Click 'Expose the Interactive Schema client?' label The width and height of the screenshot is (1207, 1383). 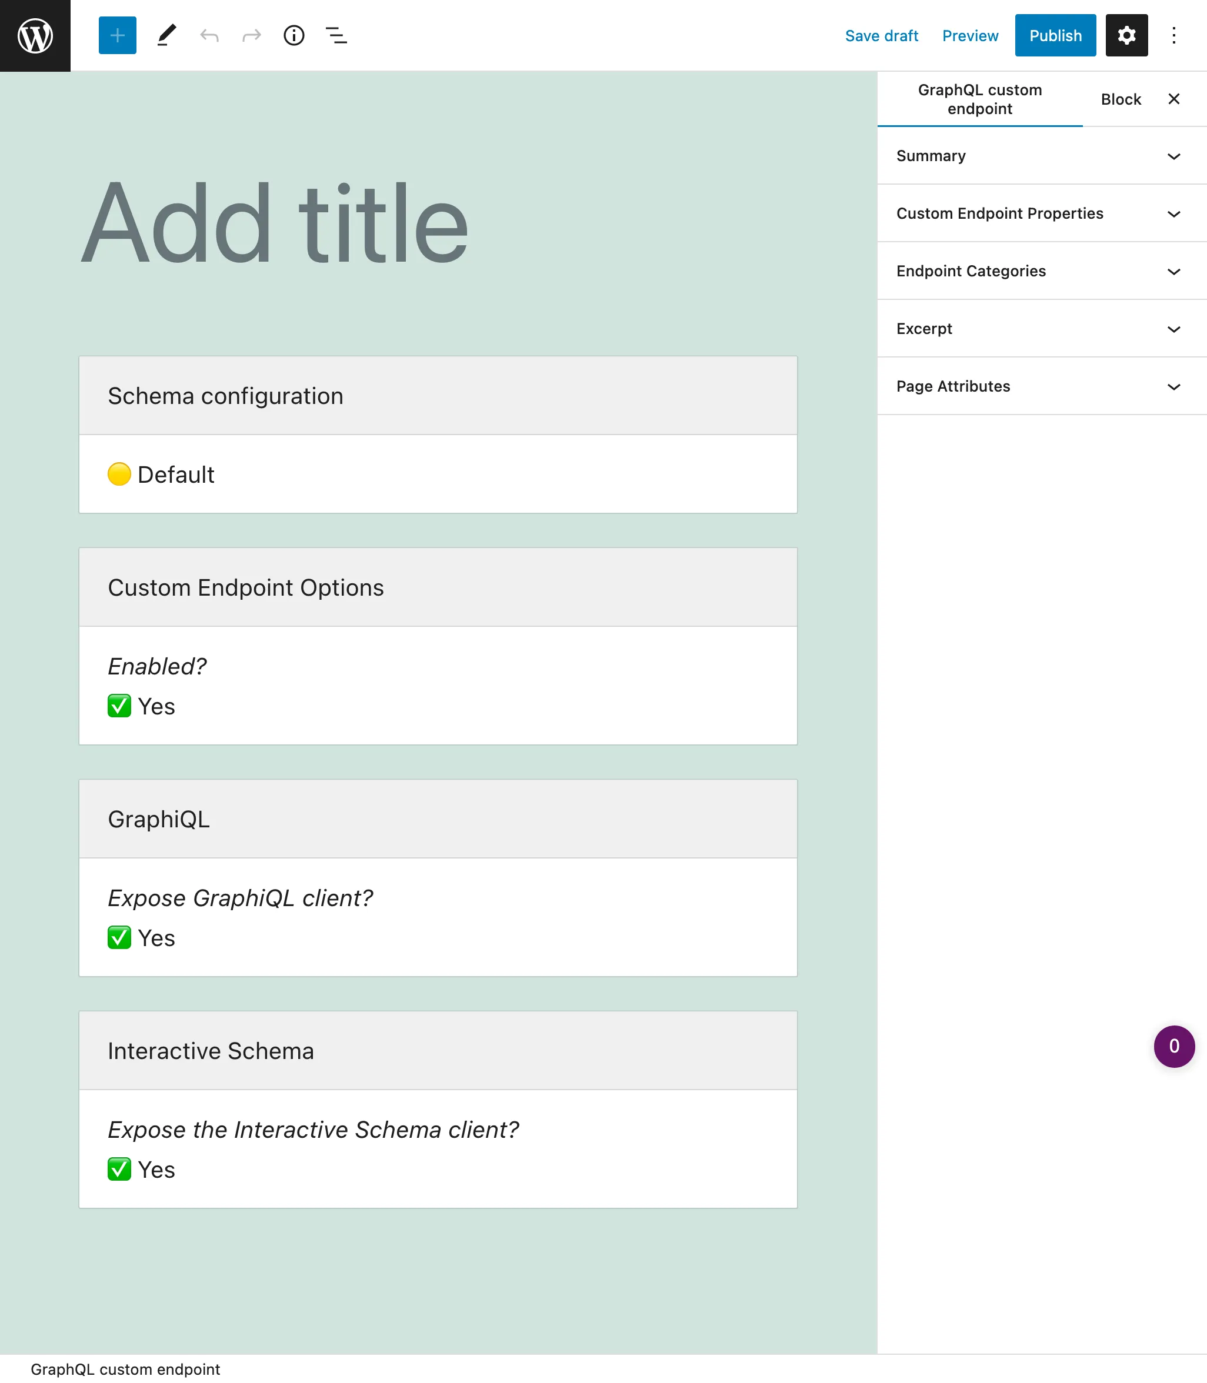click(x=313, y=1129)
